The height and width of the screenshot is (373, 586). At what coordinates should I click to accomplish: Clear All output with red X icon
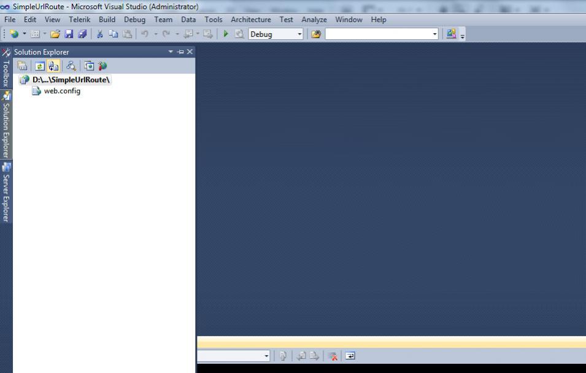pyautogui.click(x=332, y=356)
